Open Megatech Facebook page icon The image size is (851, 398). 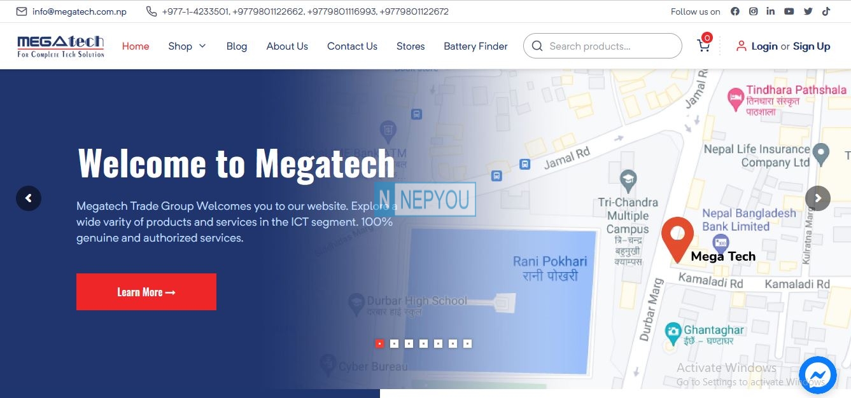coord(735,11)
